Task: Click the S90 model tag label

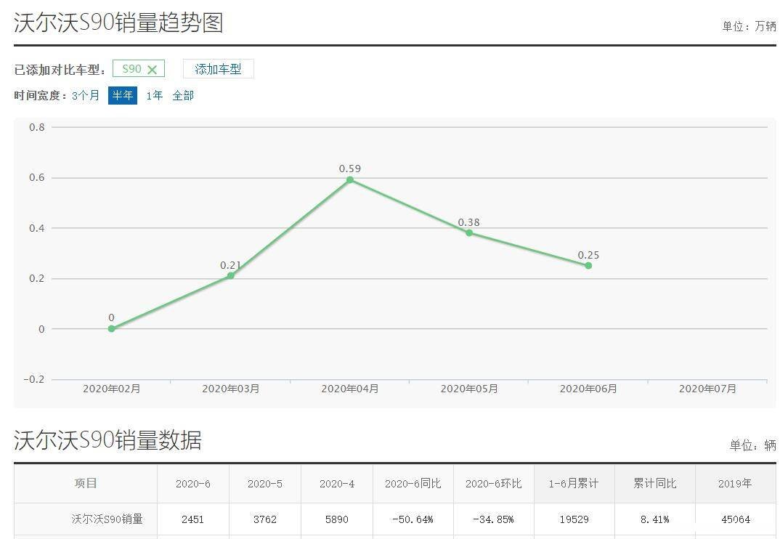Action: pyautogui.click(x=132, y=69)
